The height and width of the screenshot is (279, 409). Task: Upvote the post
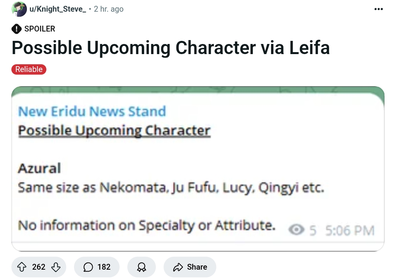click(22, 267)
